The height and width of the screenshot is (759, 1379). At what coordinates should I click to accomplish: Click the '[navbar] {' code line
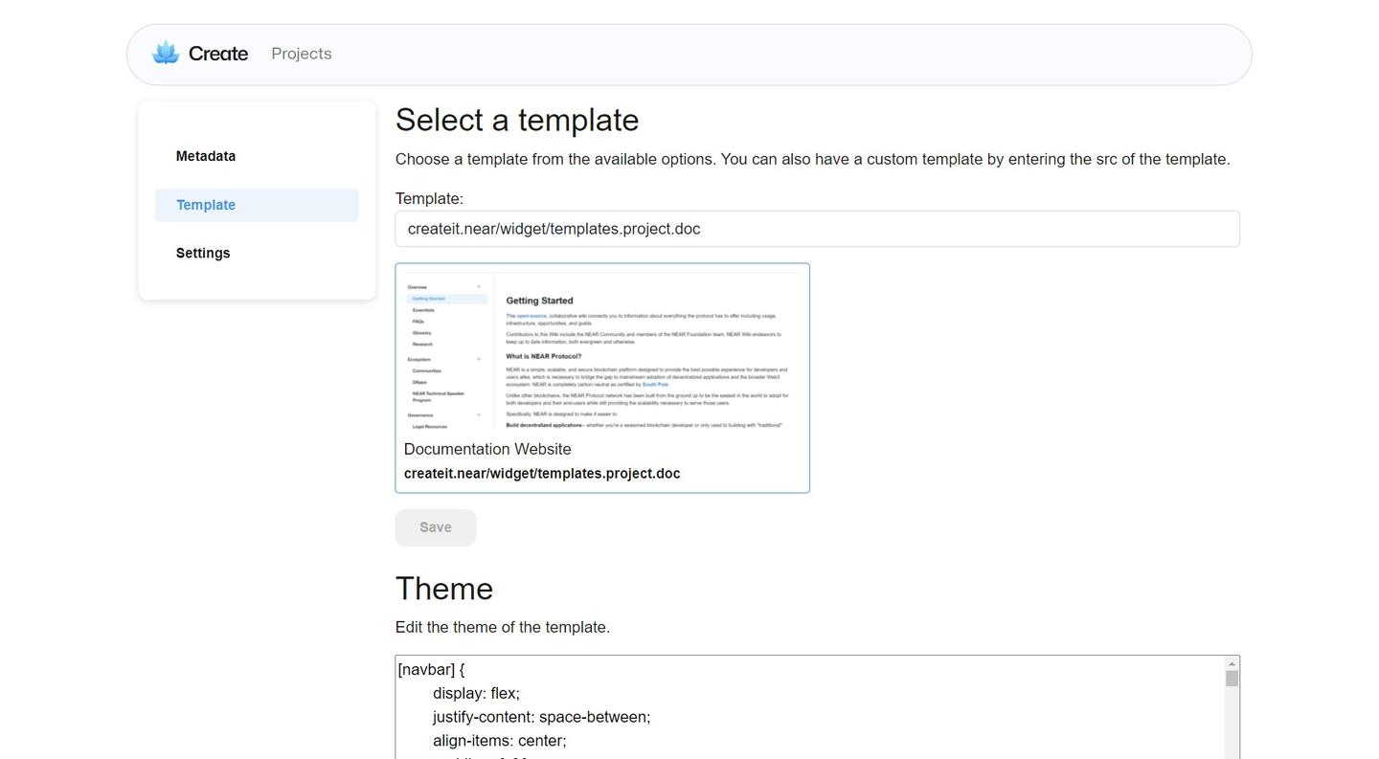coord(431,669)
